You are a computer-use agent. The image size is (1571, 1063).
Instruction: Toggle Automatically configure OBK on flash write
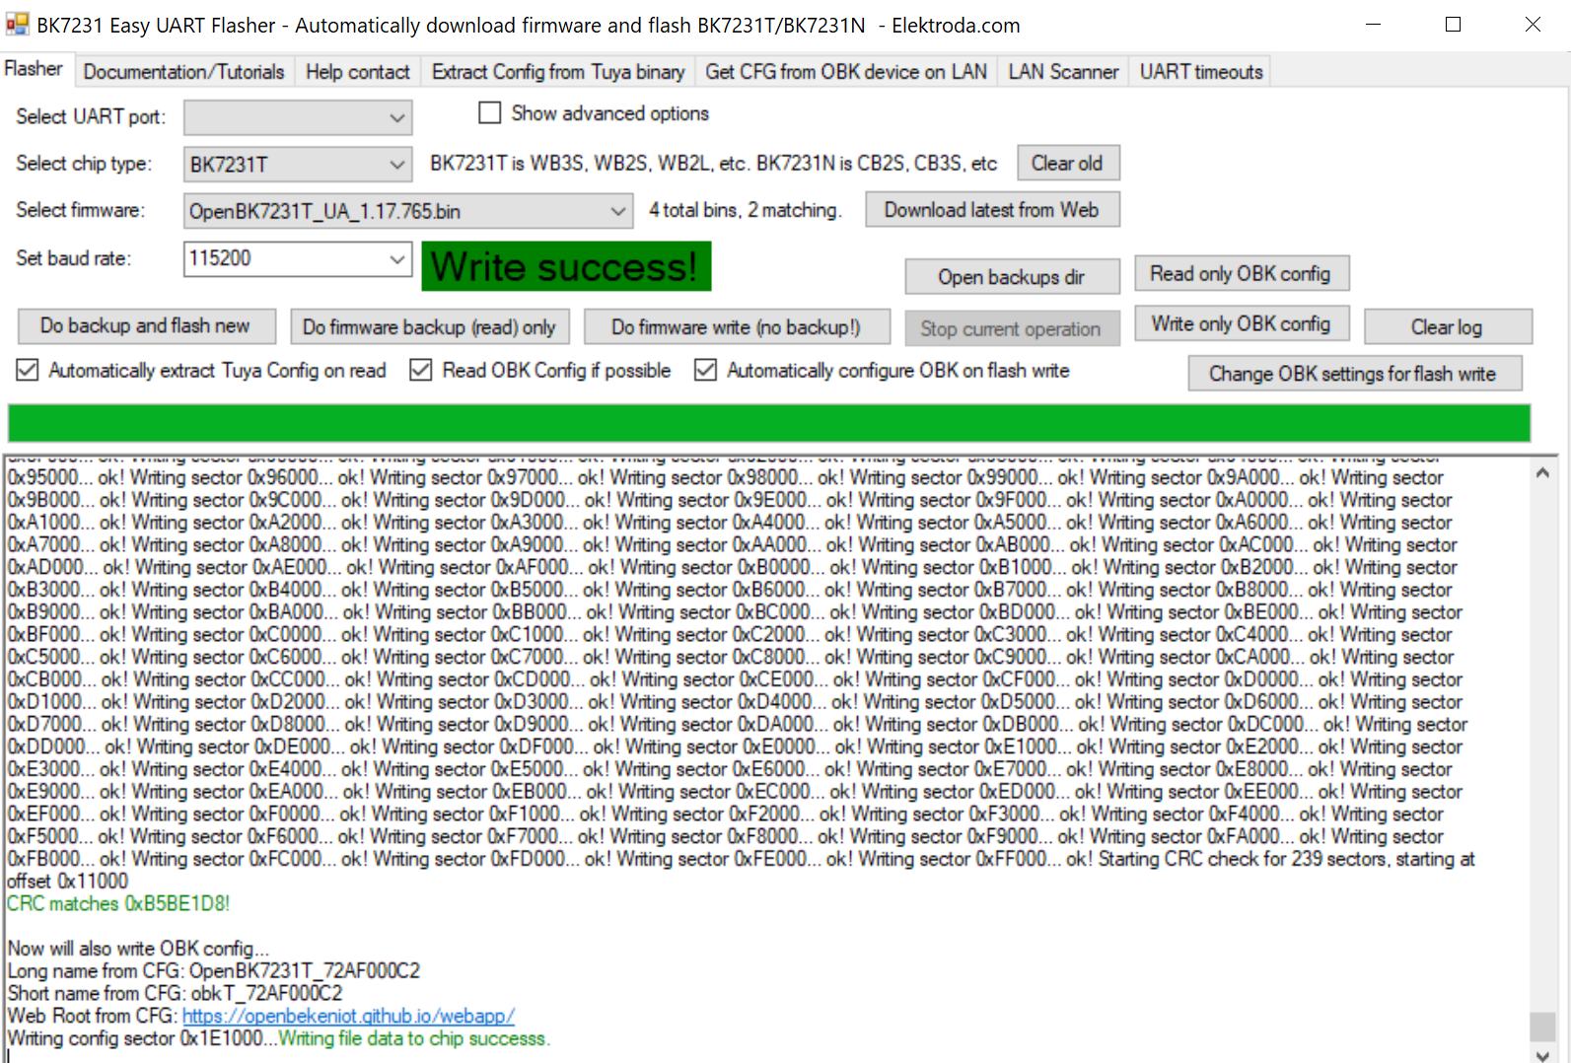[x=705, y=371]
